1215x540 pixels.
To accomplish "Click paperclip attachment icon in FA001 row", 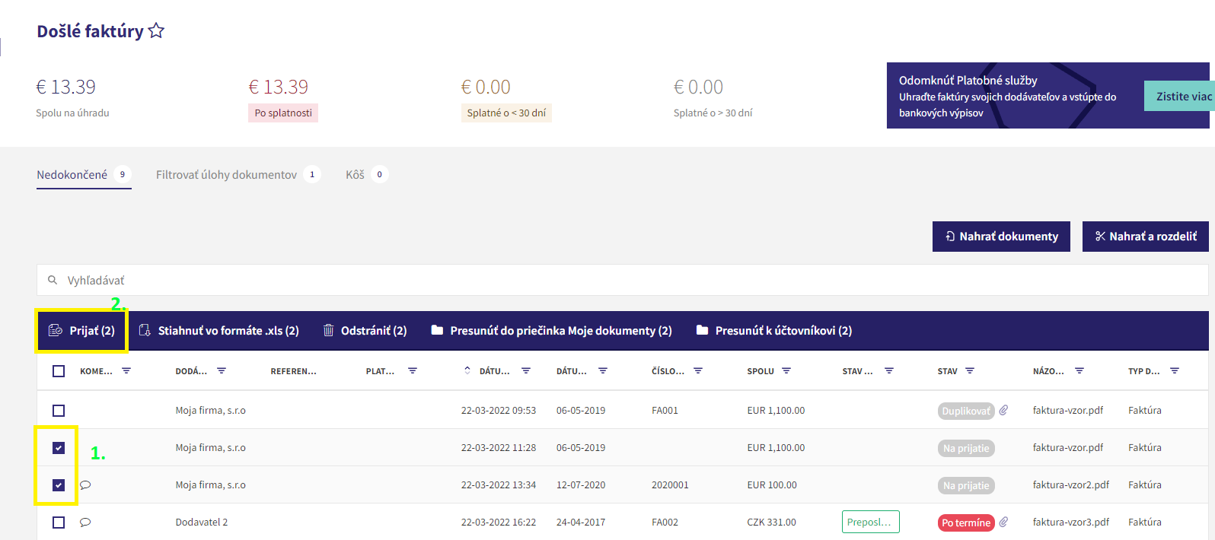I will 1004,410.
